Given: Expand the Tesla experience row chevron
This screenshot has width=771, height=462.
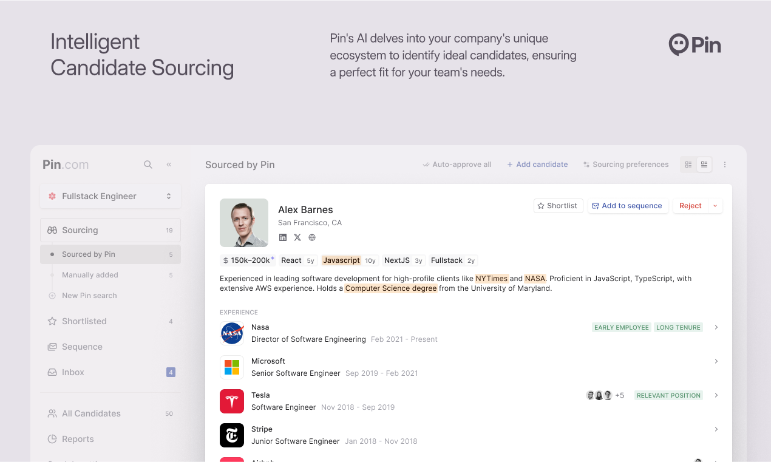Looking at the screenshot, I should click(x=716, y=395).
